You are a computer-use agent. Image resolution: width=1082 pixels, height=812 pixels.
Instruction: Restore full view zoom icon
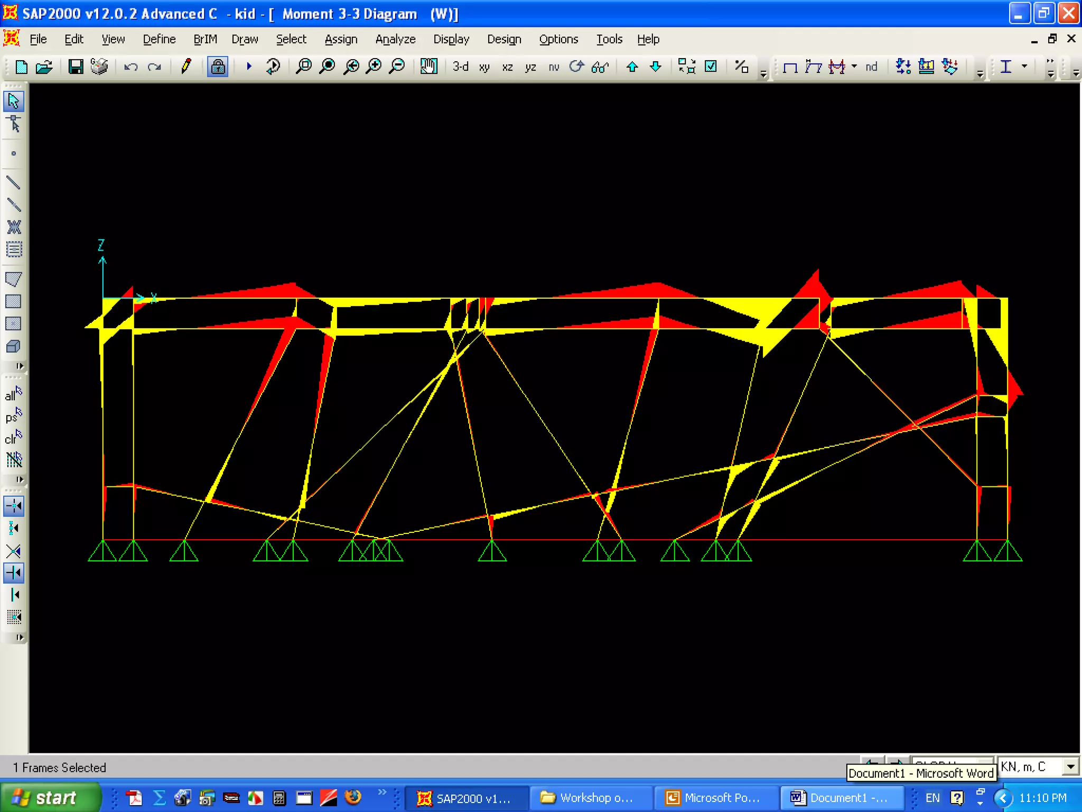pos(328,67)
